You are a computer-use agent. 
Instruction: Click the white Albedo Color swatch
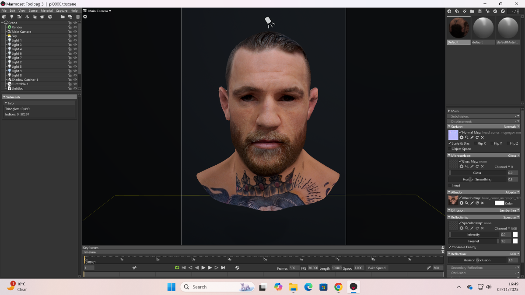pyautogui.click(x=499, y=203)
